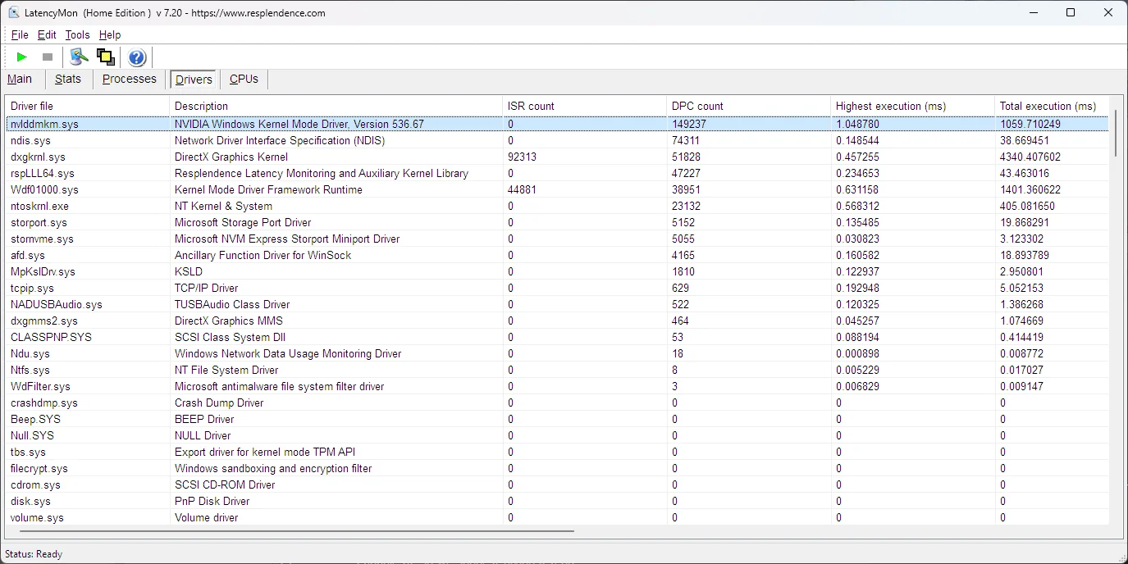Click the Wdf01000.sys driver entry
Image resolution: width=1128 pixels, height=564 pixels.
44,189
